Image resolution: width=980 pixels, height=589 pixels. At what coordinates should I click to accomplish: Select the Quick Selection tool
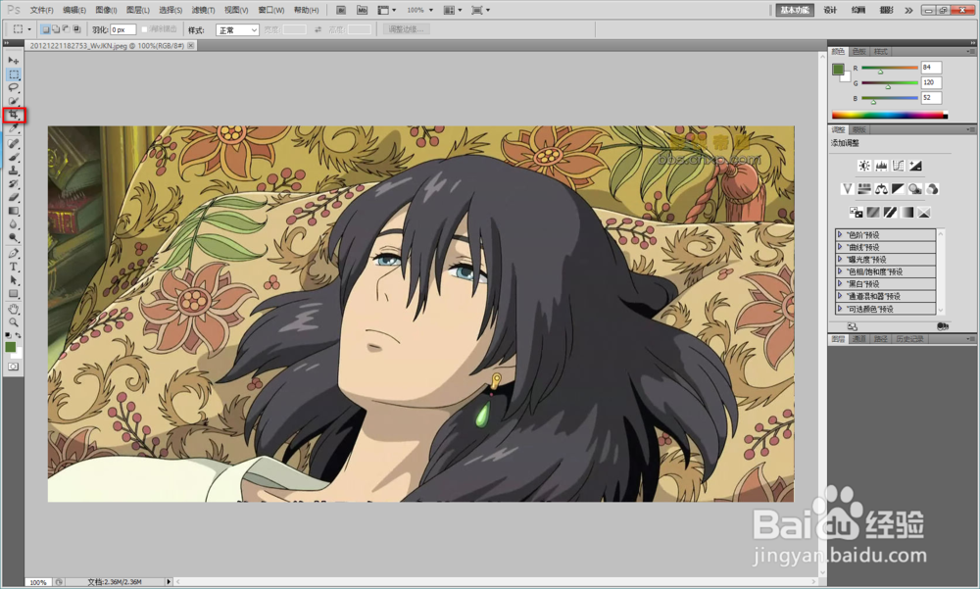tap(13, 101)
